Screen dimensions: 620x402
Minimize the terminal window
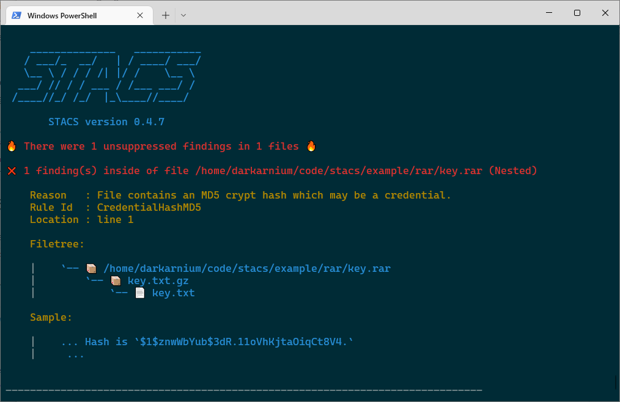pos(548,13)
